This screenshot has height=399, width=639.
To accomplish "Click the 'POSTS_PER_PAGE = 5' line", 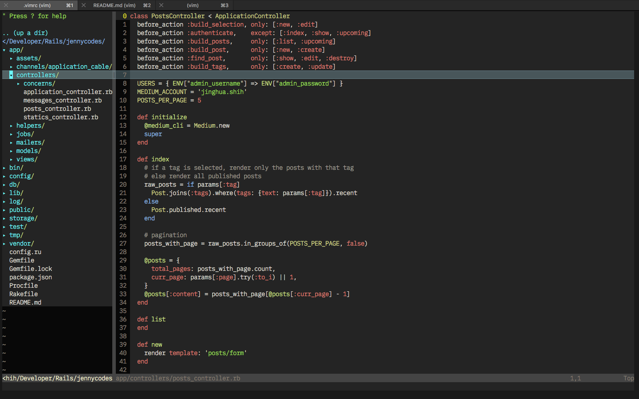I will click(169, 101).
